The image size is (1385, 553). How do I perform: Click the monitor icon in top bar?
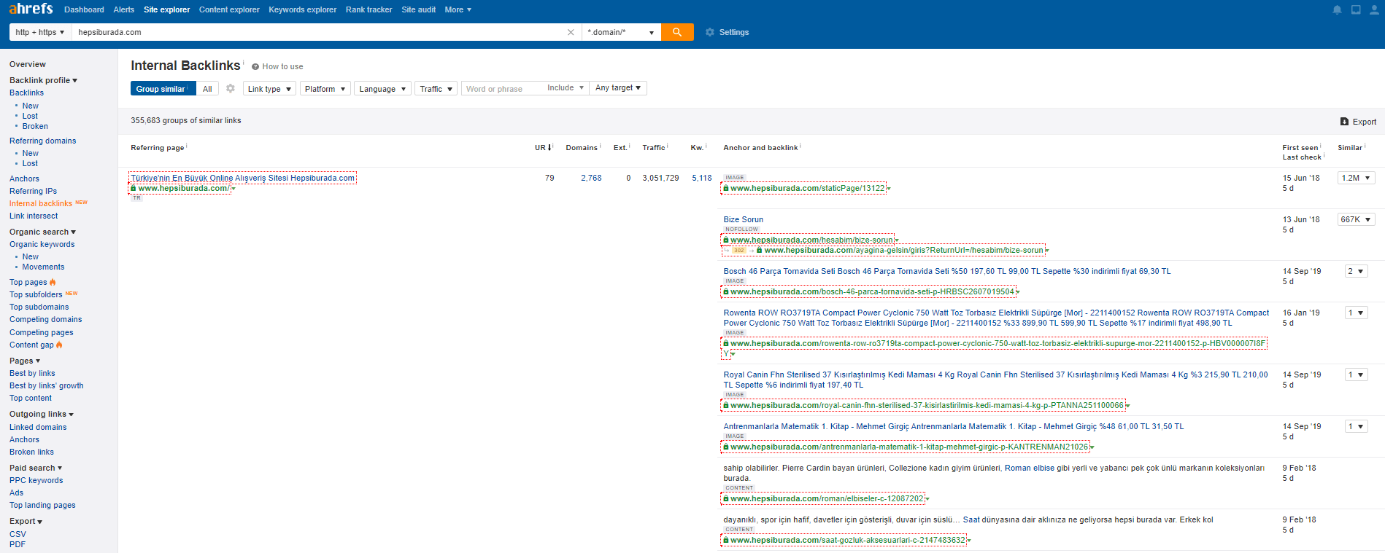tap(1356, 10)
